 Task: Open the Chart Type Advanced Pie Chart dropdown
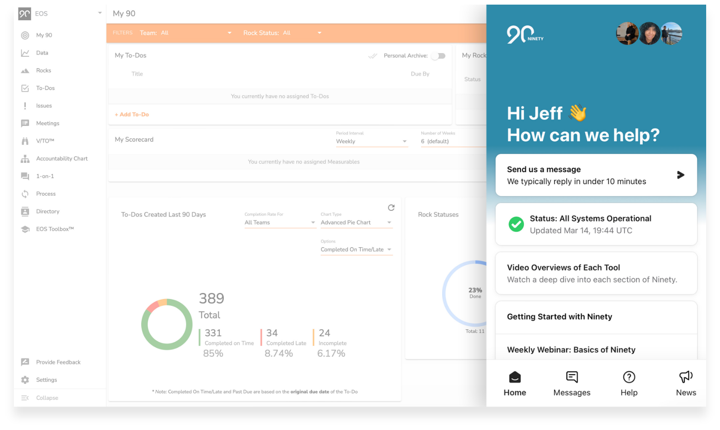click(356, 222)
